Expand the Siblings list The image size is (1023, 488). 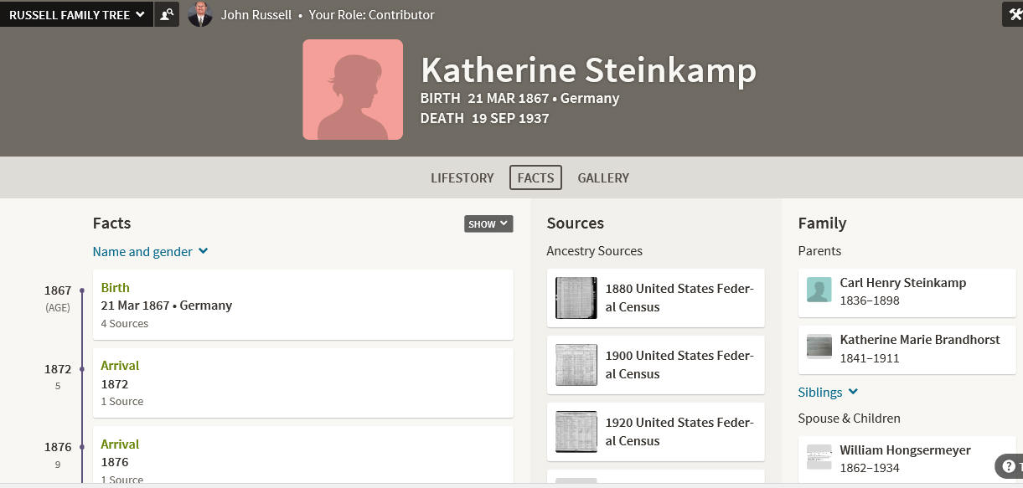pos(828,392)
